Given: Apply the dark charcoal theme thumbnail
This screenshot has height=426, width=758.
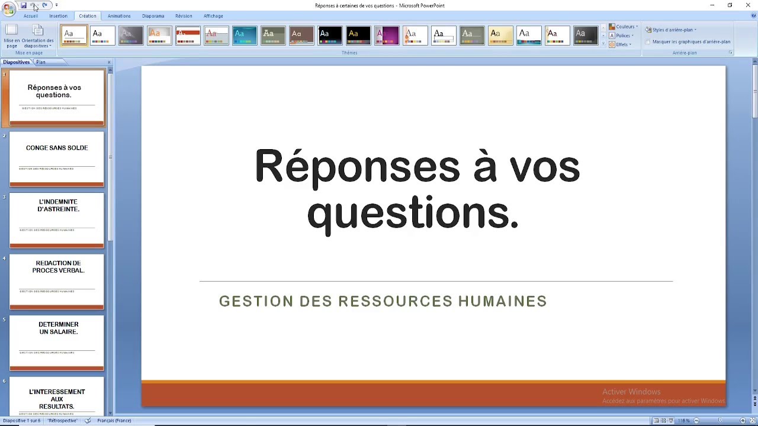Looking at the screenshot, I should (x=585, y=35).
